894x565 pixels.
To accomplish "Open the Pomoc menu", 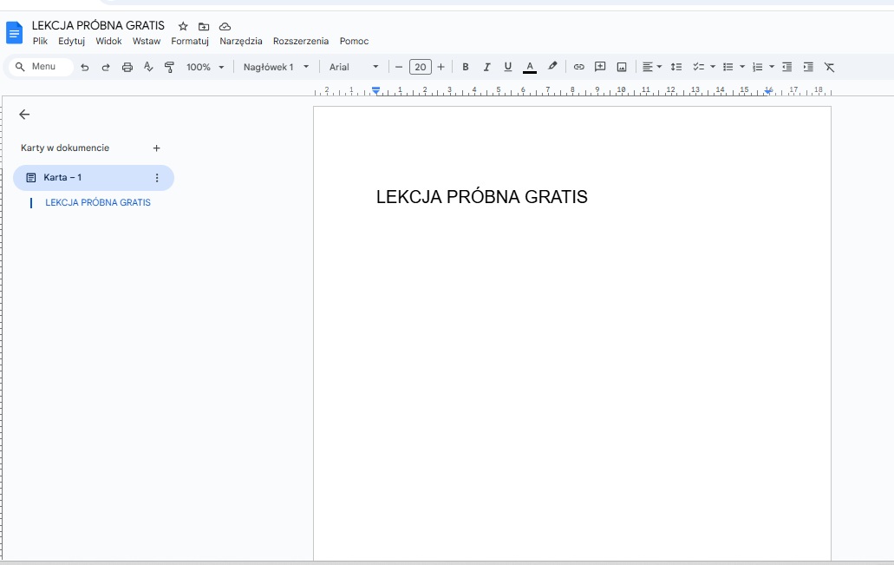I will 354,41.
